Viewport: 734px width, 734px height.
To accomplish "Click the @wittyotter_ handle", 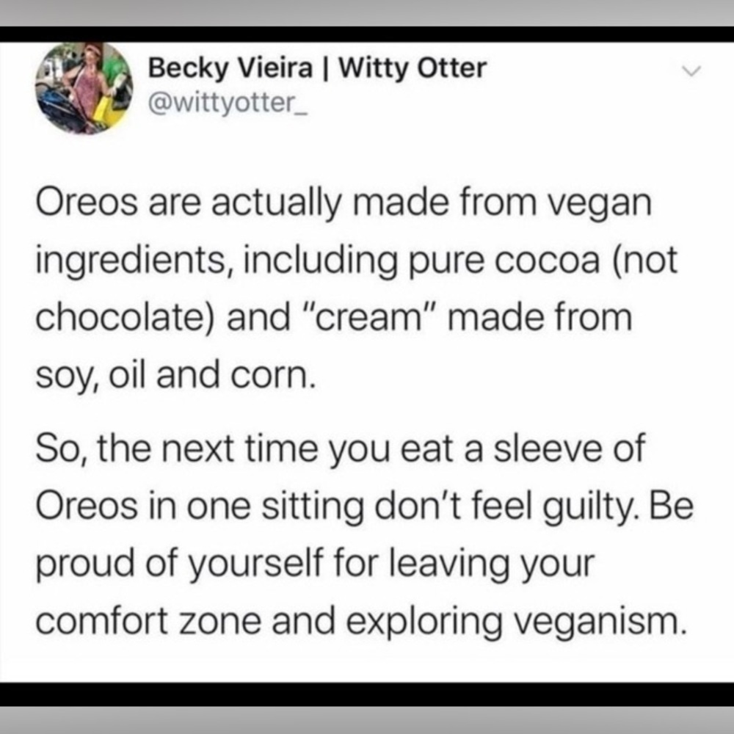I will coord(228,103).
